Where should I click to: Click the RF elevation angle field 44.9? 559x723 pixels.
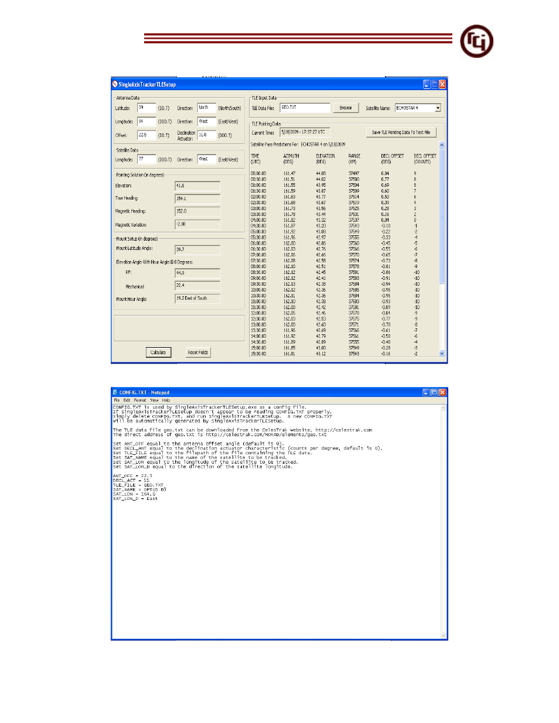pos(197,273)
